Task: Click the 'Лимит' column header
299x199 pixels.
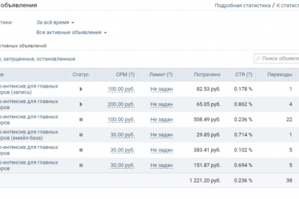Action: coord(161,75)
